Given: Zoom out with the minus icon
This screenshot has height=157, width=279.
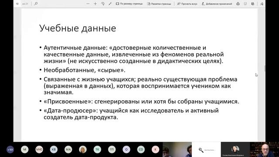Looking at the screenshot, I should coord(88,4).
